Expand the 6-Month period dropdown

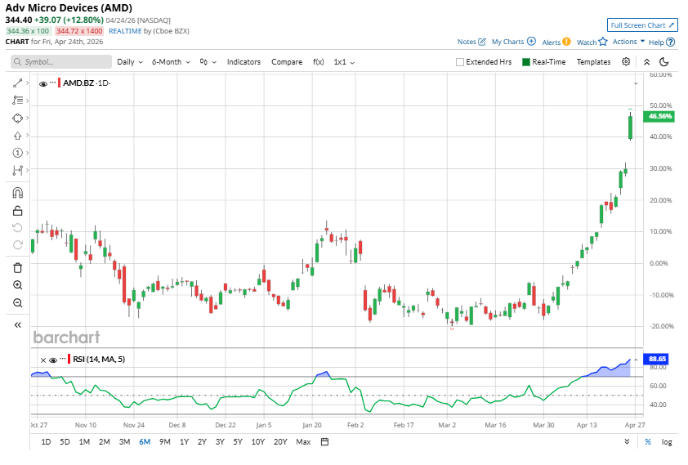click(x=171, y=61)
